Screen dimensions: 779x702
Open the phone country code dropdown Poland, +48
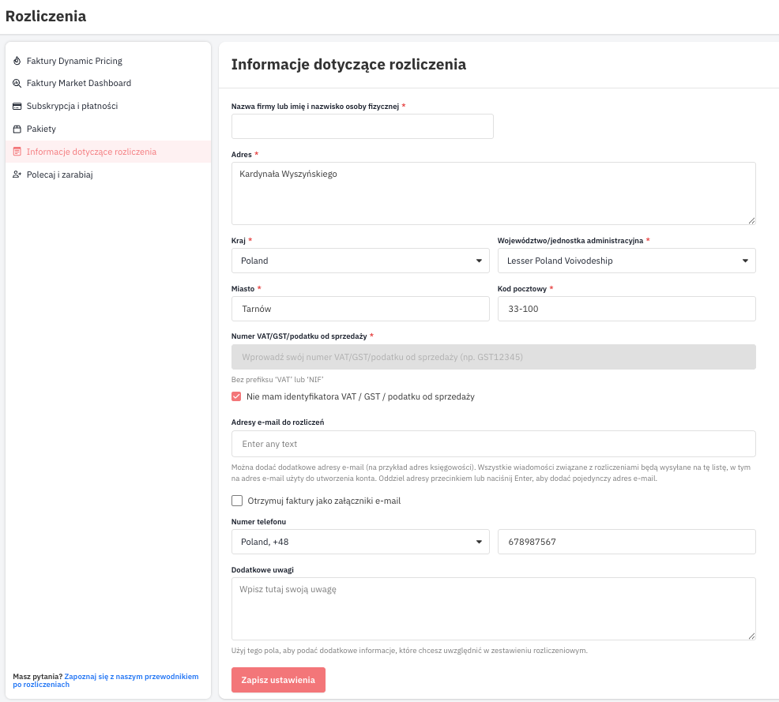[x=360, y=542]
